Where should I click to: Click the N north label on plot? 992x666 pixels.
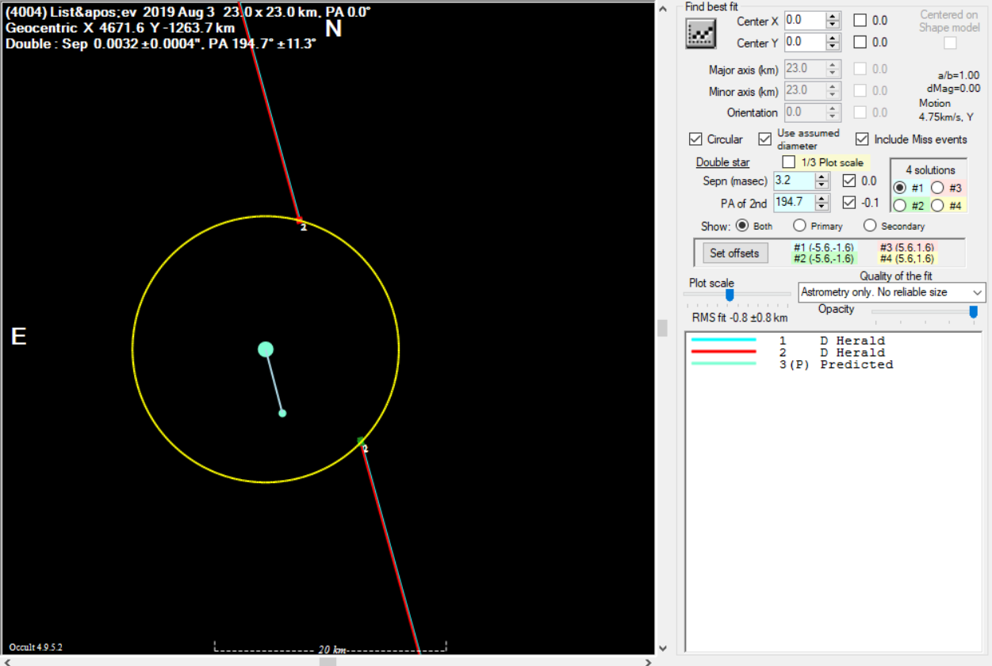(x=333, y=29)
